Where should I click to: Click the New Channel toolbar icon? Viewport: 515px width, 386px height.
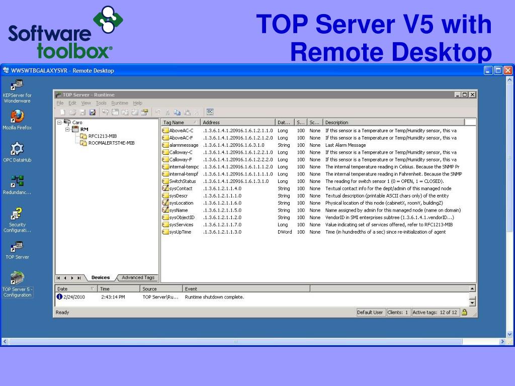click(105, 112)
